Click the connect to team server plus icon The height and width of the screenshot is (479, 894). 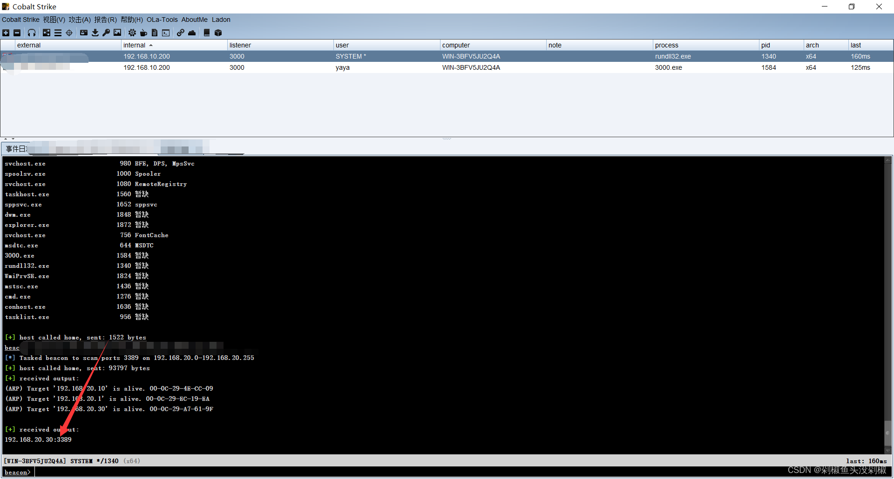(x=6, y=33)
